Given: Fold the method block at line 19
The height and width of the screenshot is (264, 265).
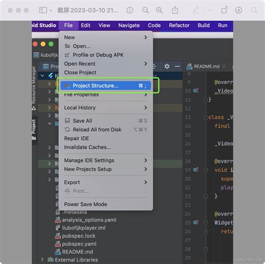Looking at the screenshot, I should click(x=206, y=170).
